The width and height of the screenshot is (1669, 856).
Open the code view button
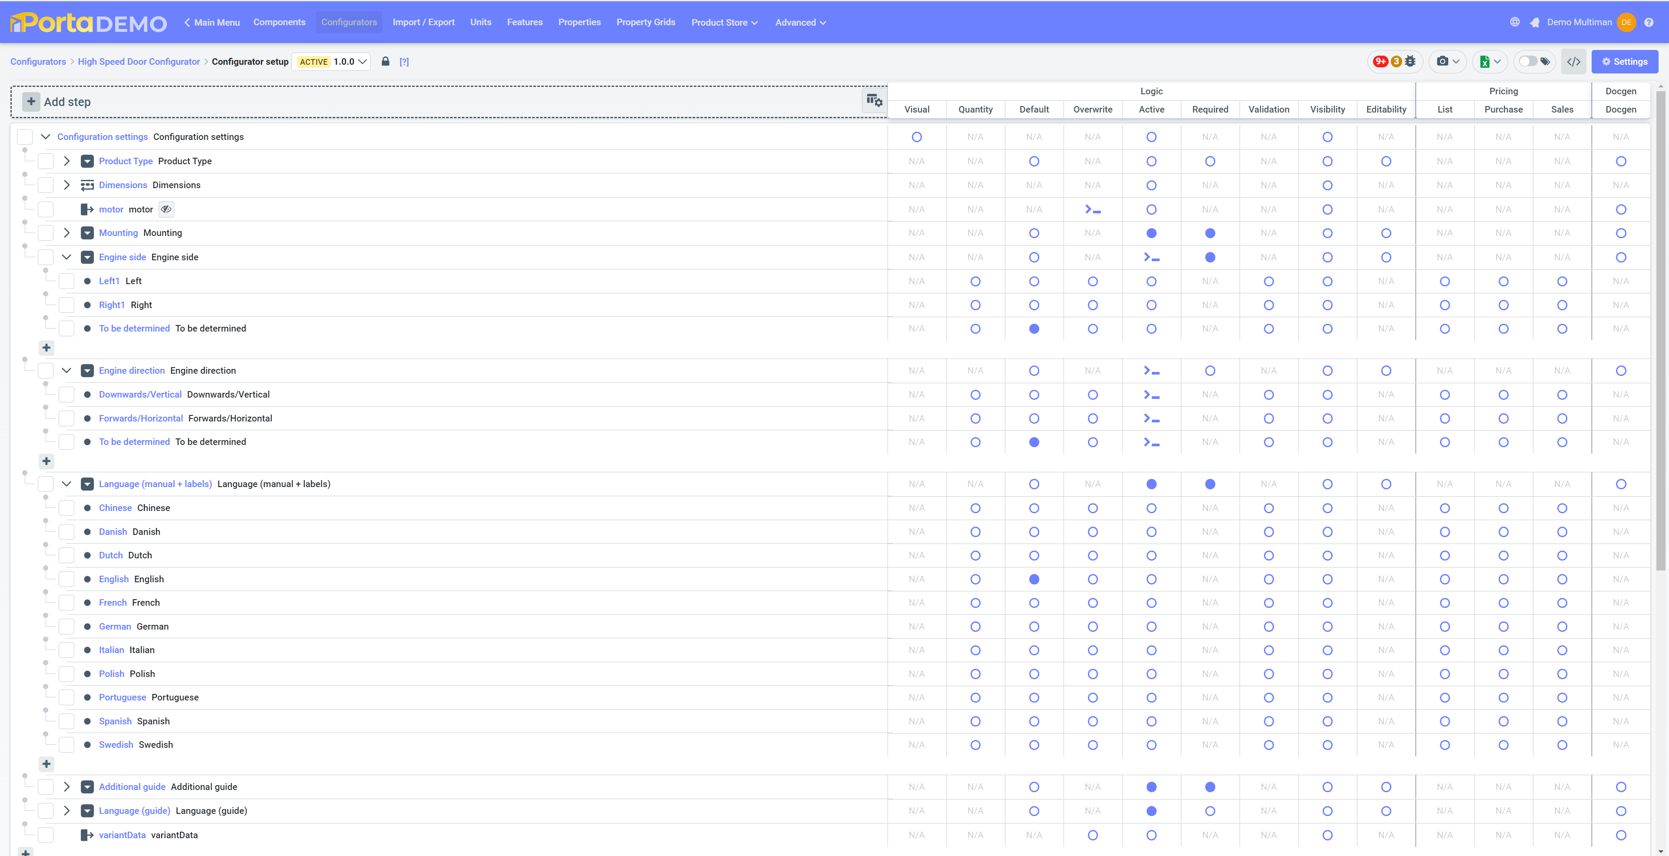(1573, 62)
